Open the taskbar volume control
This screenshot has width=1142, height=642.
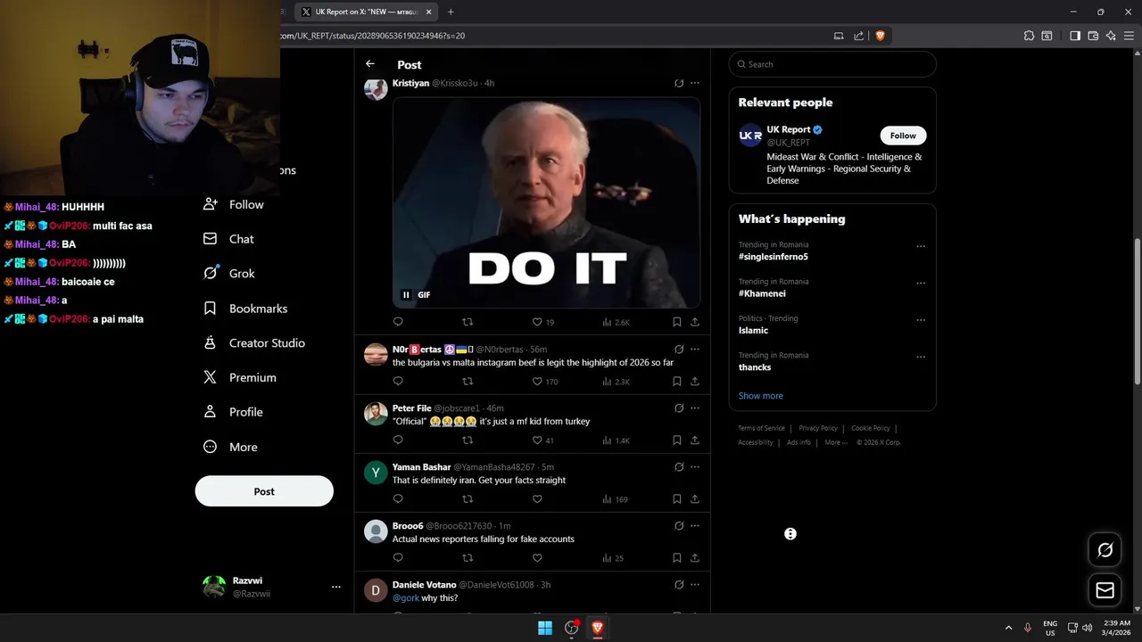pyautogui.click(x=1087, y=628)
